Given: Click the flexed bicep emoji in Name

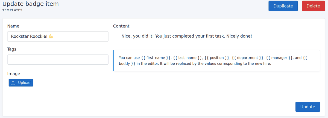Looking at the screenshot, I should 51,36.
